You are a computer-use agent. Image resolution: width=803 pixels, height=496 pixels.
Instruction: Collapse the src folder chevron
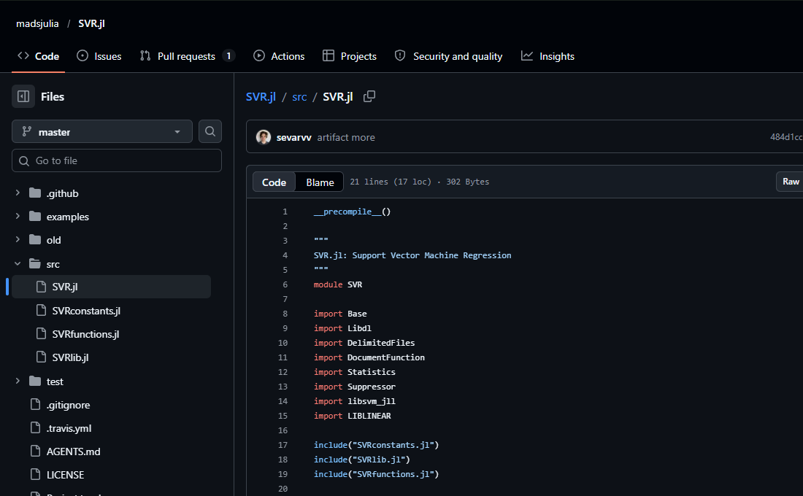[x=18, y=263]
